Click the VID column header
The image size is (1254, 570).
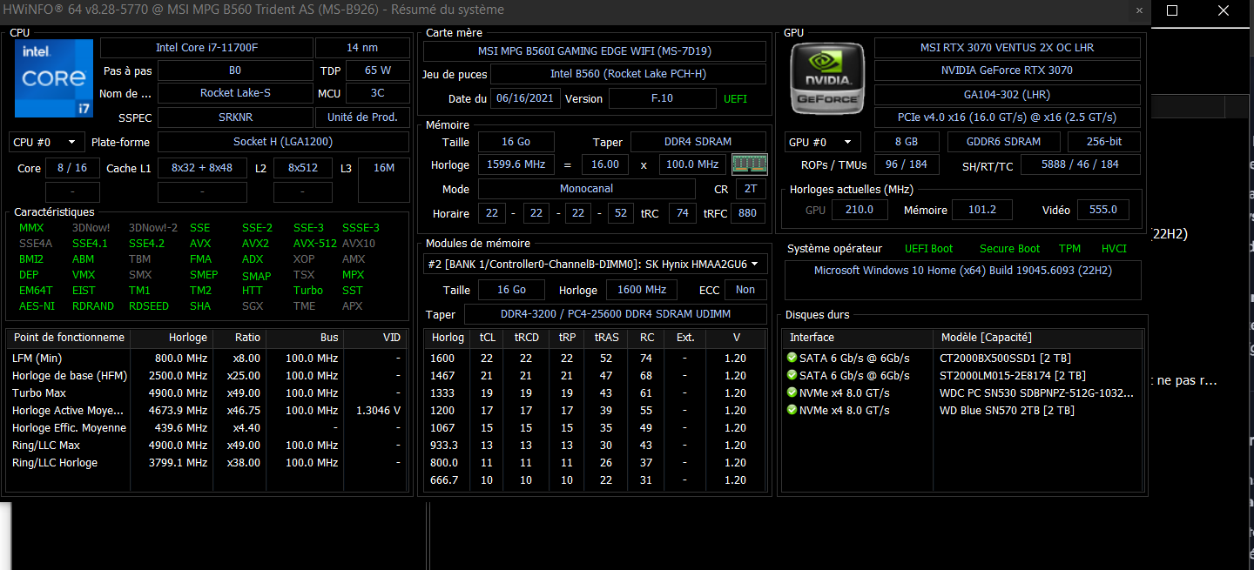point(375,338)
